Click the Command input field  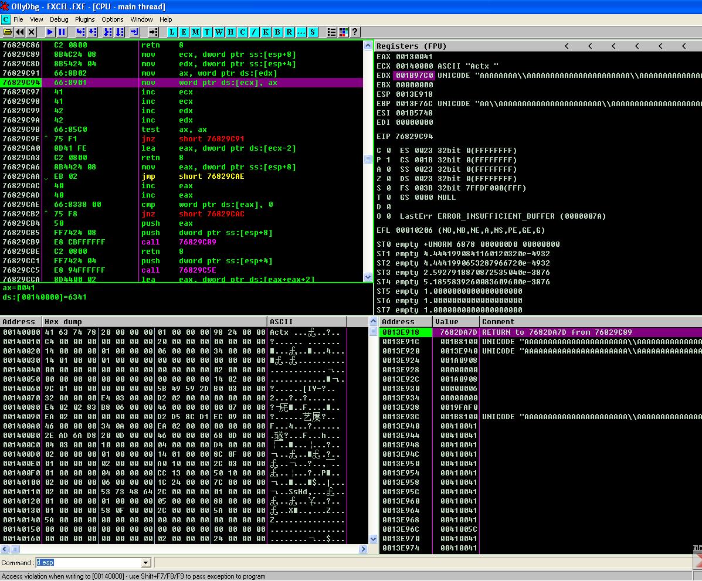pos(88,563)
